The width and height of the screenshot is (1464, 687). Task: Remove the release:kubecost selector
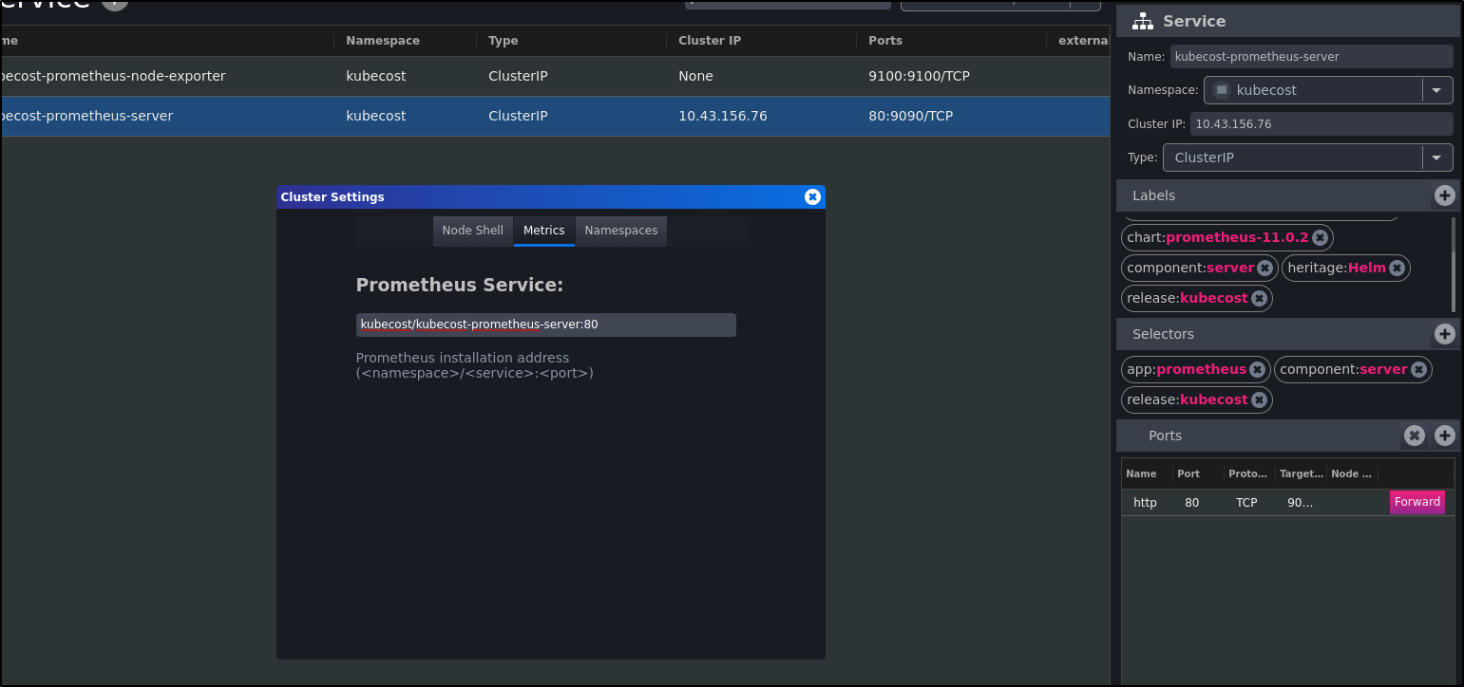pos(1259,399)
